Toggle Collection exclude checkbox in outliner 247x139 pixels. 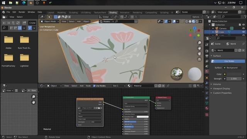240,25
